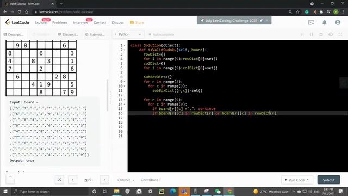This screenshot has width=348, height=196.
Task: Open the Weather alert taskbar widget
Action: point(271,191)
